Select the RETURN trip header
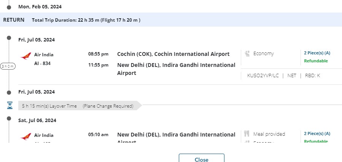 click(x=14, y=20)
